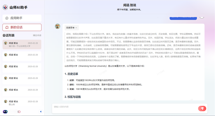Click the 建校 list item about 1950
This screenshot has width=215, height=116.
click(x=105, y=85)
